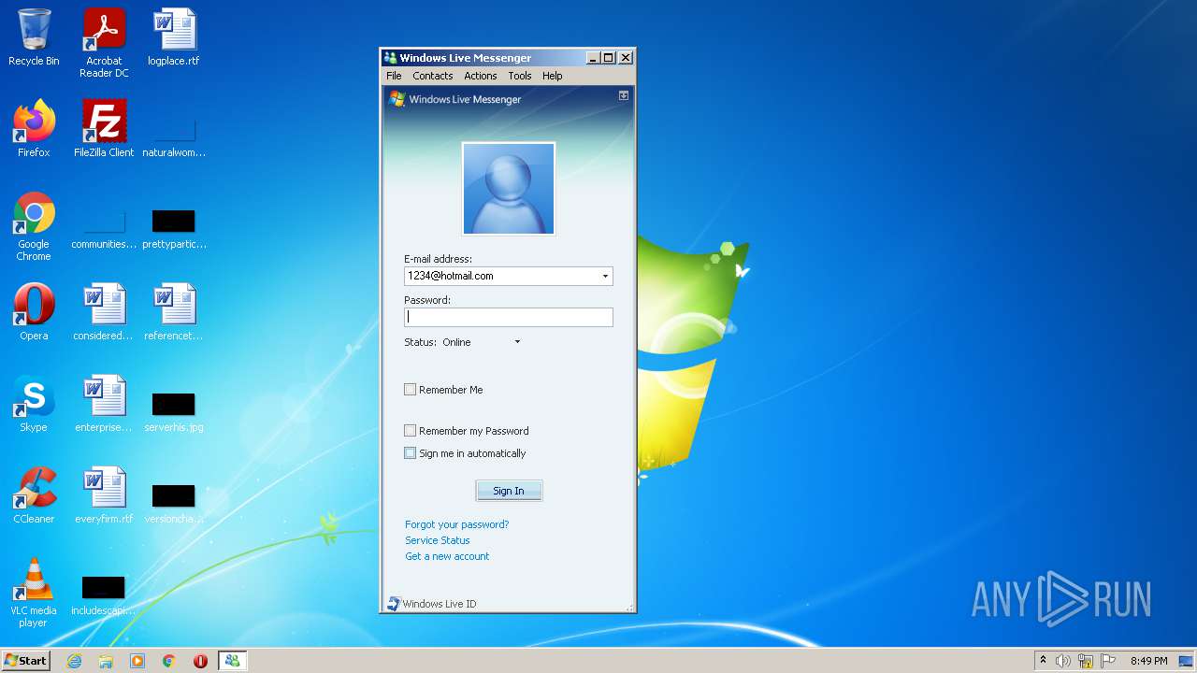Open the Contacts menu

pyautogui.click(x=433, y=76)
